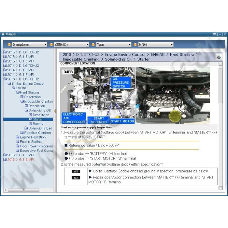The width and height of the screenshot is (228, 228).
Task: Click Possible Cranking folder icon
Action: [x=22, y=133]
